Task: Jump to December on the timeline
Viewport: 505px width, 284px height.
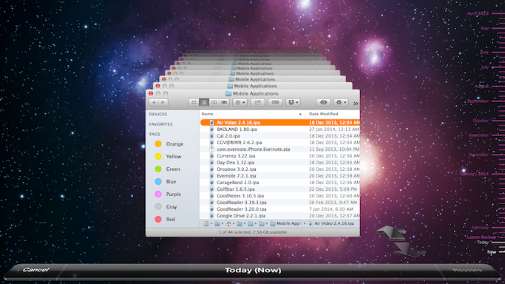Action: click(478, 155)
